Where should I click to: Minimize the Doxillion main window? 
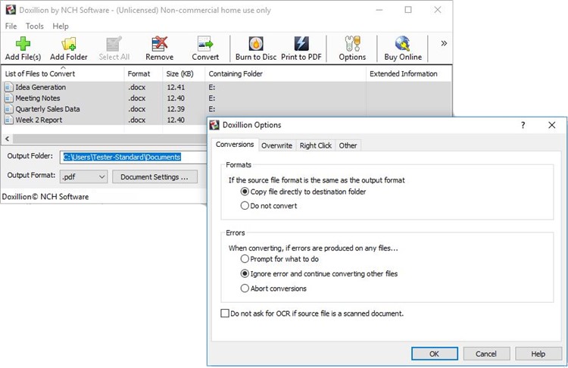point(379,10)
